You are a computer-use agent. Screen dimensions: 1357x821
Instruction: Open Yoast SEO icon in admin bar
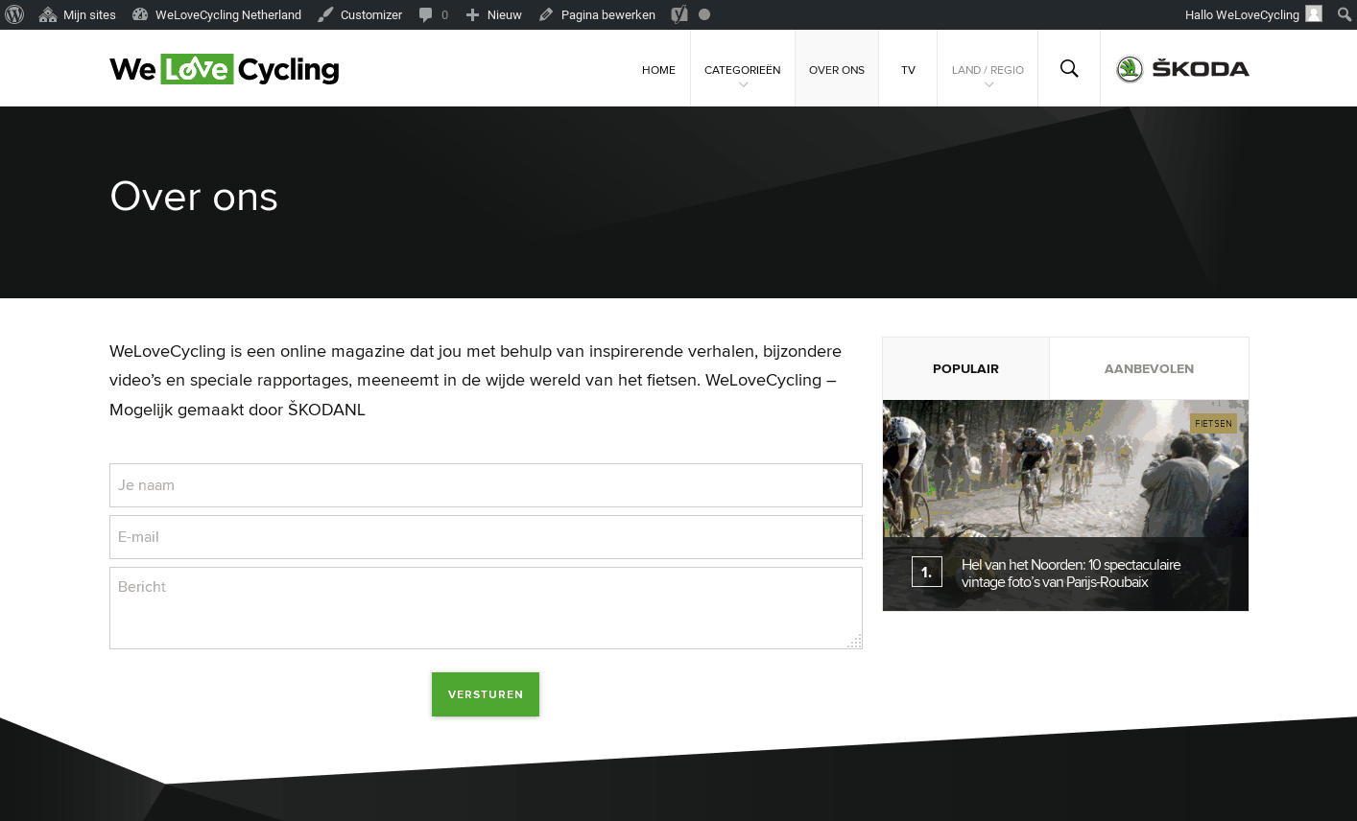click(x=679, y=14)
